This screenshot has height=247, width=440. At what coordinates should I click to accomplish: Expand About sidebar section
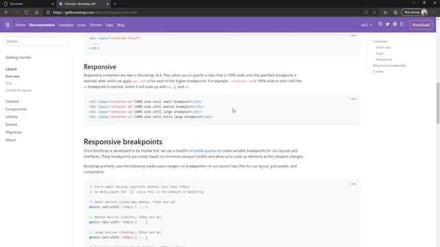point(10,140)
